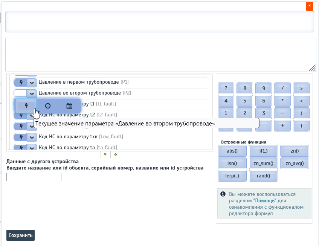This screenshot has height=246, width=319.
Task: Select the lightning current-value icon in popup
Action: [26, 106]
